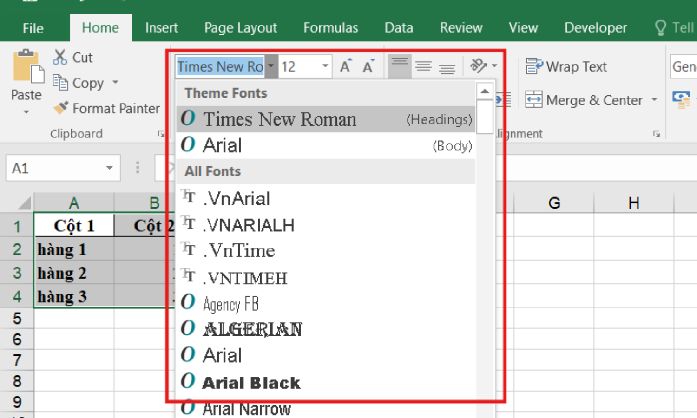This screenshot has width=697, height=418.
Task: Open the Page Layout tab
Action: pyautogui.click(x=241, y=28)
